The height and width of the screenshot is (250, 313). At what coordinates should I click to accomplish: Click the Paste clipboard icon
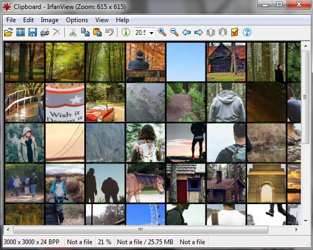97,32
